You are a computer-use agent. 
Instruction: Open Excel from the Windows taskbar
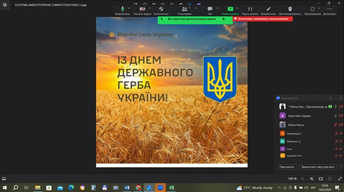[171, 188]
